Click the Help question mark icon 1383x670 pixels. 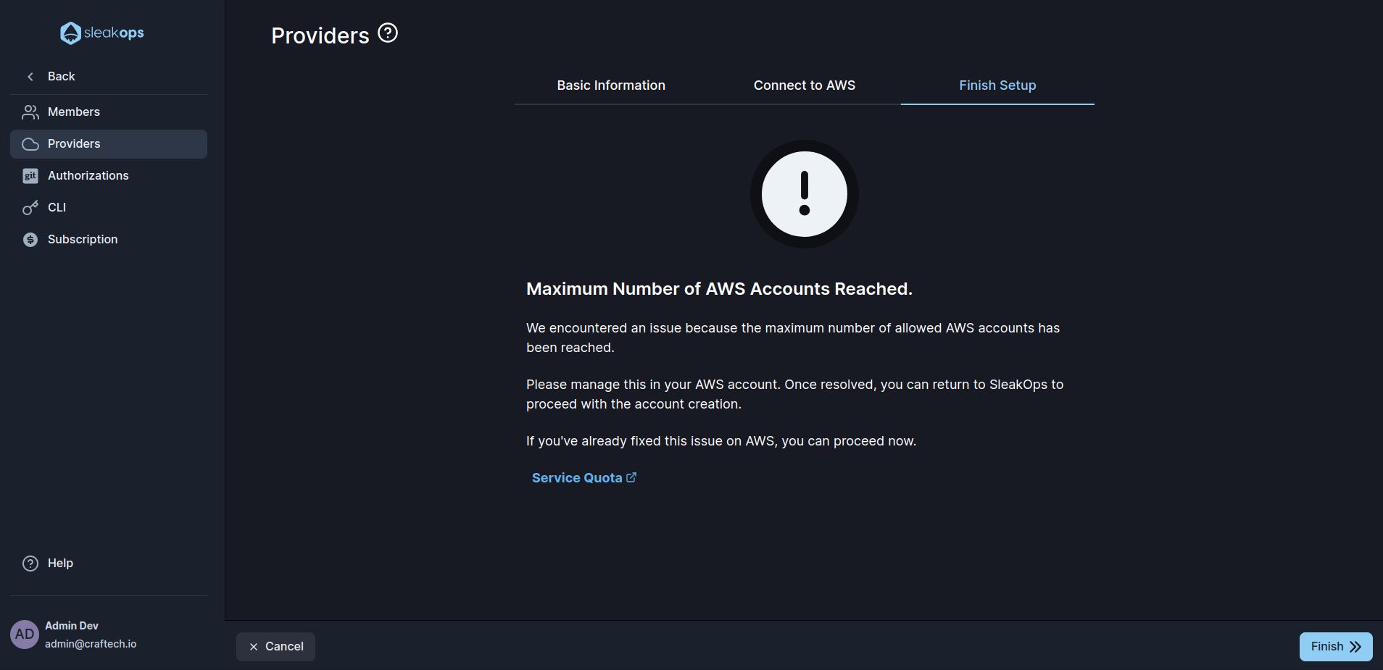coord(30,564)
